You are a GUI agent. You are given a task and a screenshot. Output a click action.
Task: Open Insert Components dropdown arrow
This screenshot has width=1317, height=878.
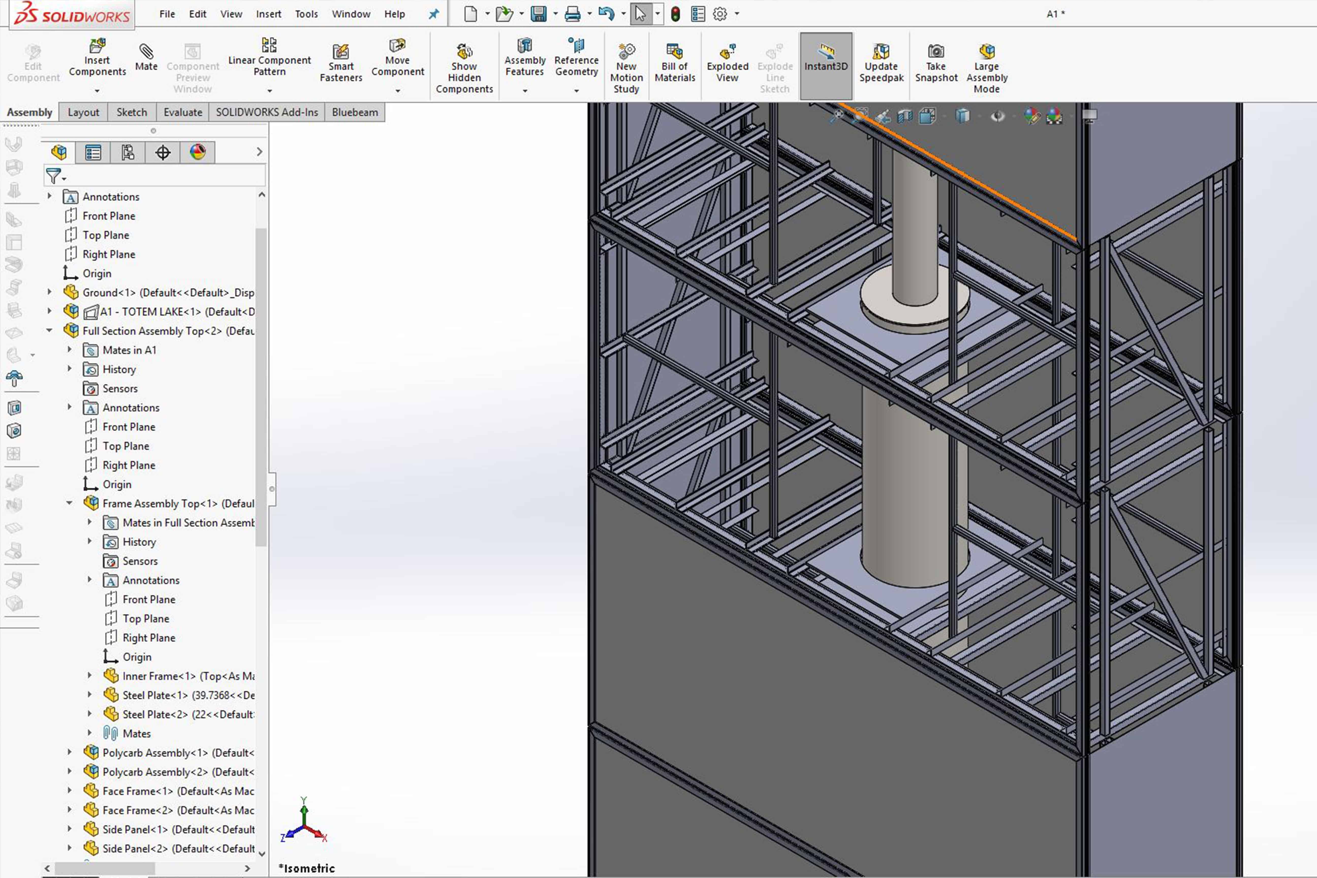97,91
